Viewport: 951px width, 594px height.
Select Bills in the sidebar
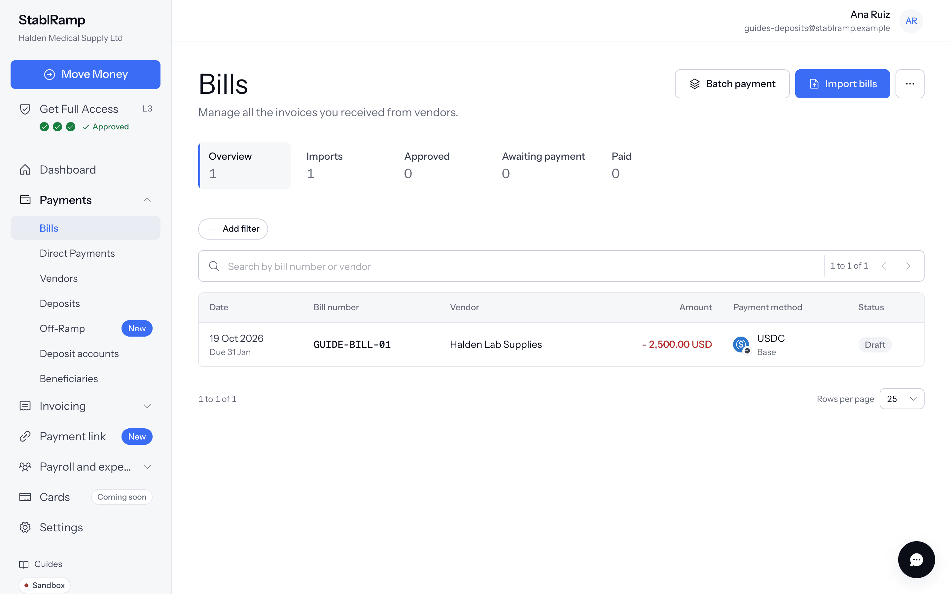click(x=85, y=228)
